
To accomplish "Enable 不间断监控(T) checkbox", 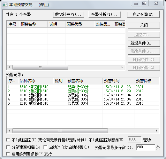I will [8, 140].
